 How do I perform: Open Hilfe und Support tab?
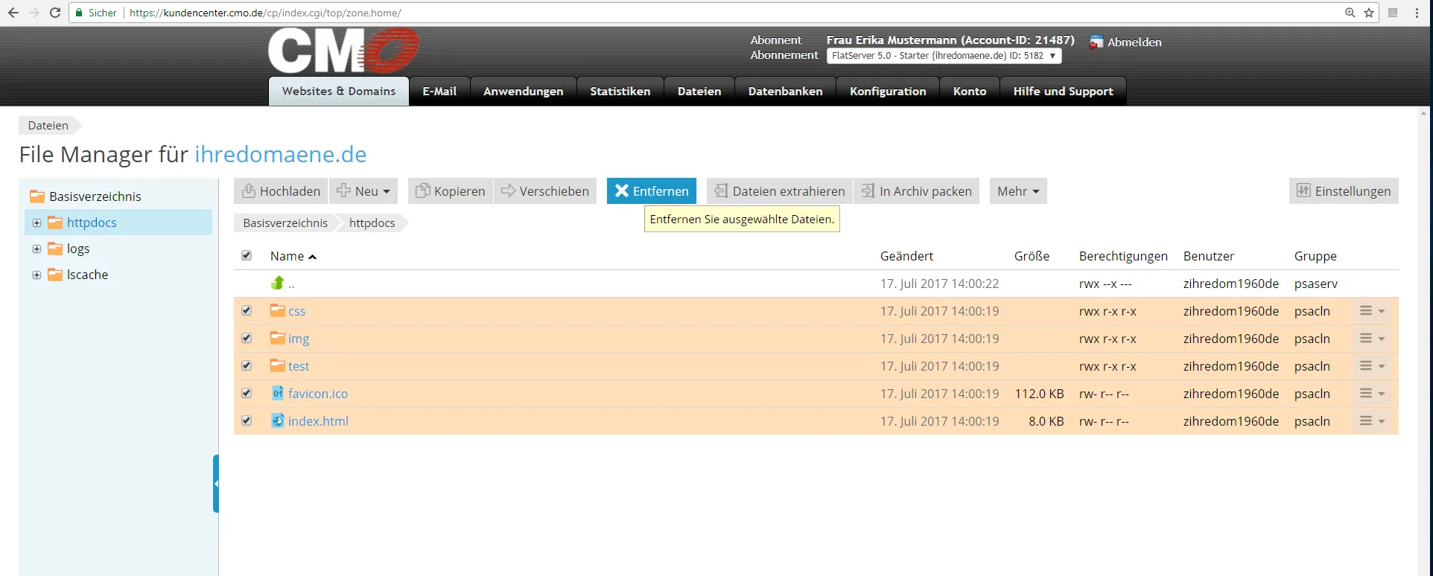[x=1063, y=91]
